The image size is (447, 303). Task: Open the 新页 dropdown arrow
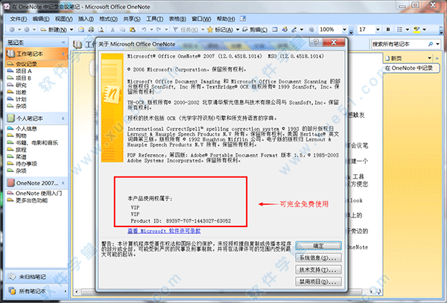[429, 58]
